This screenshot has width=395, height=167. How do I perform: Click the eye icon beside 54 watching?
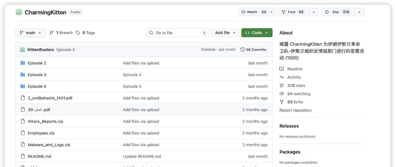pyautogui.click(x=281, y=94)
